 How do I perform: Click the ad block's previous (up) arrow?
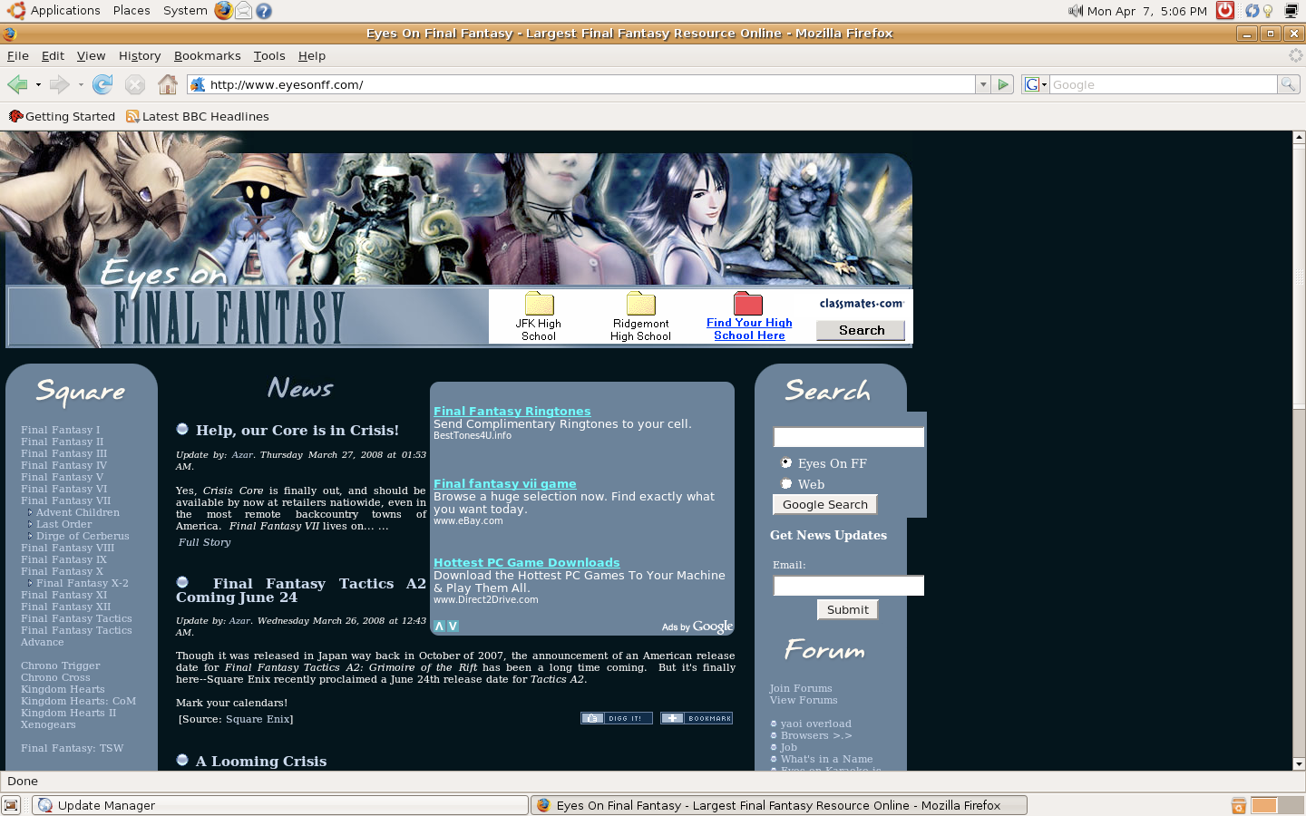pyautogui.click(x=439, y=627)
